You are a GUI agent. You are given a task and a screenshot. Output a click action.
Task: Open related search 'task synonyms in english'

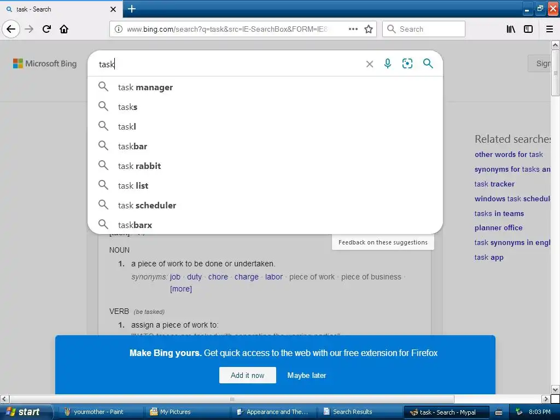click(x=512, y=242)
